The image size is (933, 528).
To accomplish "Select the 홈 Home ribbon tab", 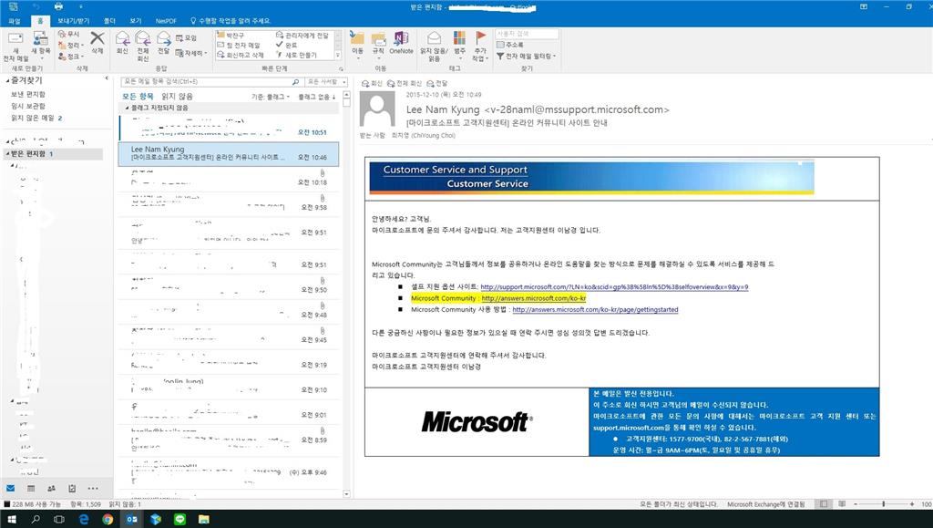I will click(40, 21).
